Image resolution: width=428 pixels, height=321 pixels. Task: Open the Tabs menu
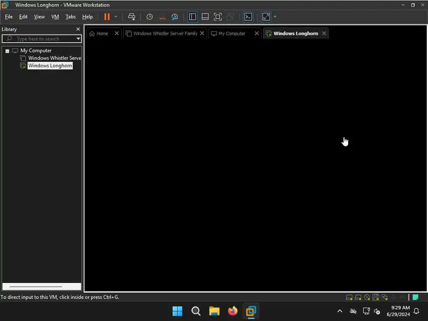(x=70, y=17)
